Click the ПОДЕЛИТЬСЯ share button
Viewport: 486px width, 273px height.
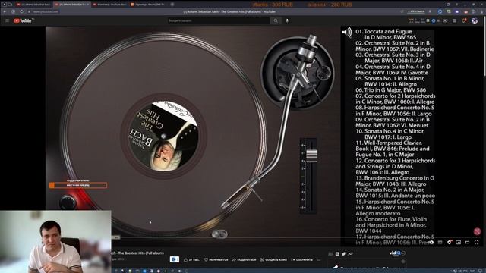point(245,259)
